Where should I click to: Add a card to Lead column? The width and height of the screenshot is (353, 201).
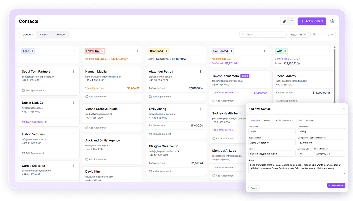tap(74, 51)
